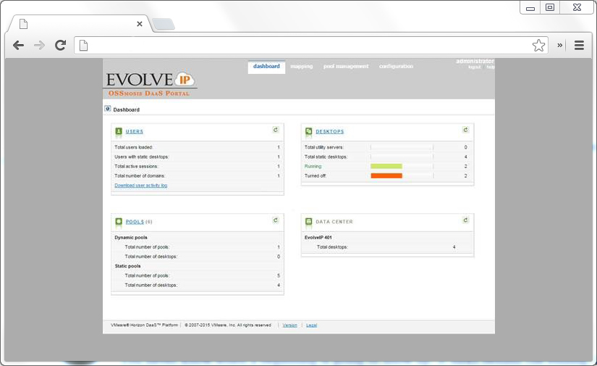Click the Dashboard heading icon
The image size is (597, 366).
coord(108,109)
